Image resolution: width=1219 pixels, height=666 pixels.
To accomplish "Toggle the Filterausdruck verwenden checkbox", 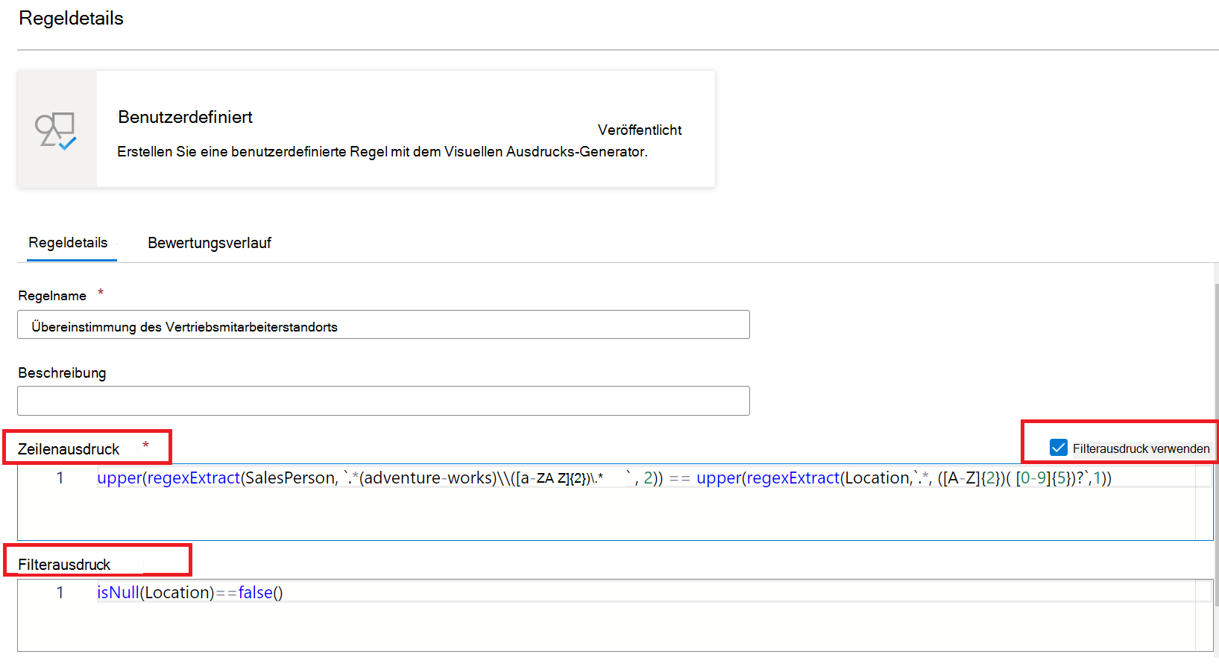I will coord(1058,448).
